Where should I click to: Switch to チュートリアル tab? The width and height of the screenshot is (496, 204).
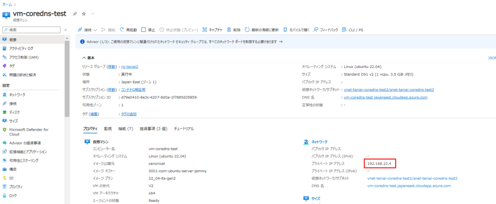point(184,129)
